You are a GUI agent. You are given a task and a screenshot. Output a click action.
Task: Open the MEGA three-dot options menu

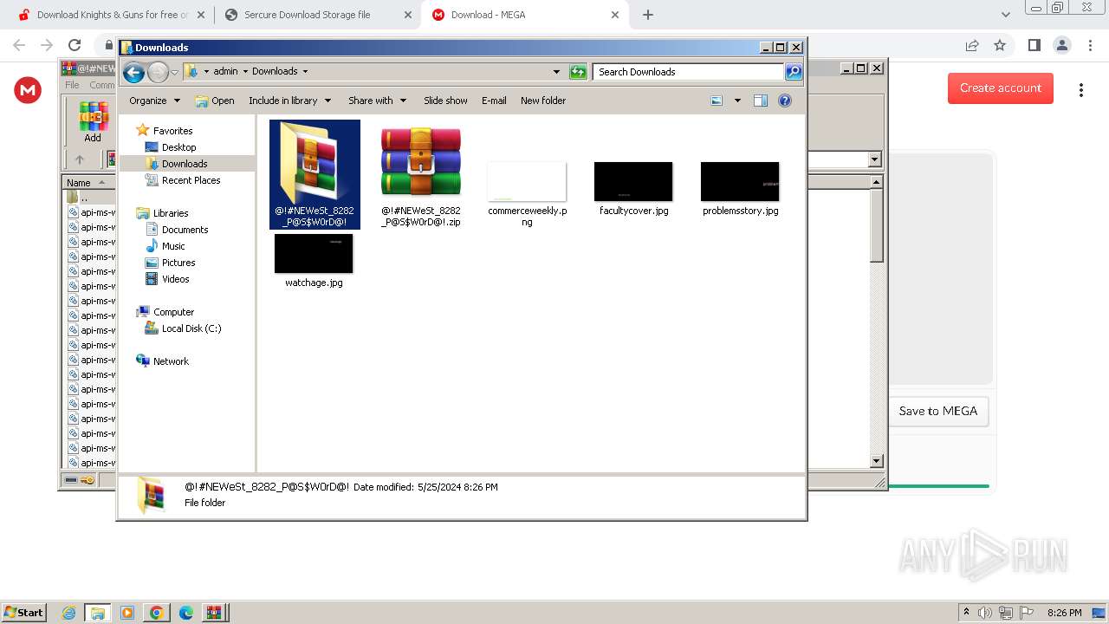coord(1080,90)
